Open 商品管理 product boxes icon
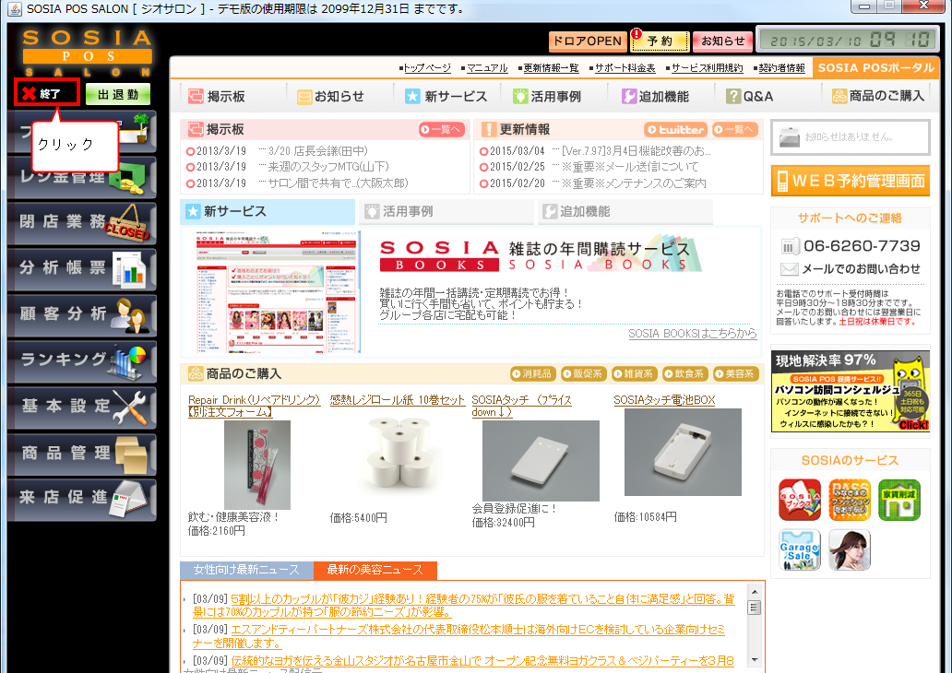The image size is (952, 673). (80, 453)
